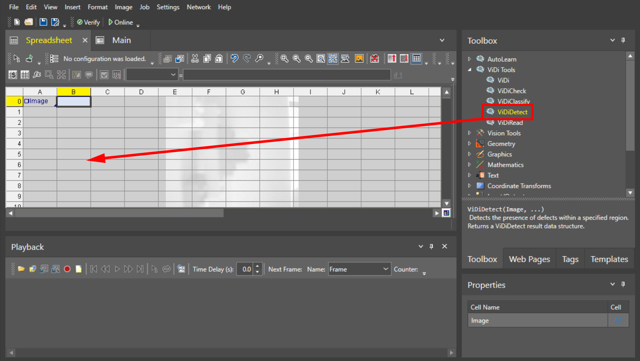This screenshot has width=640, height=361.
Task: Collapse the ViDi Tools tree node
Action: point(469,70)
